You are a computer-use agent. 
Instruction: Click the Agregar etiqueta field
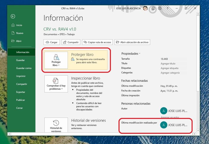[174, 68]
